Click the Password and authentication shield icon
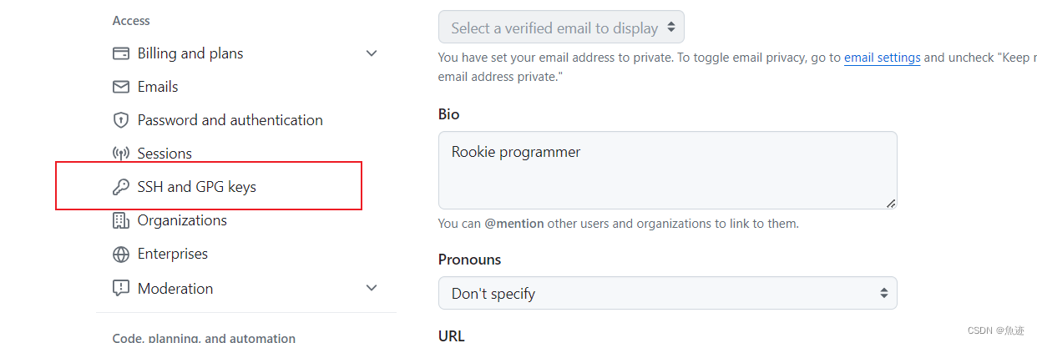The width and height of the screenshot is (1037, 343). (121, 120)
